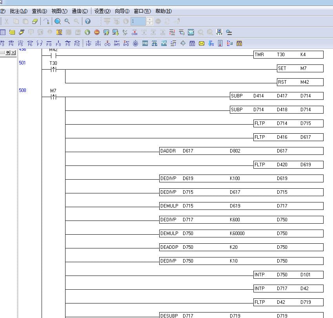Click the red stop circle icon
The height and width of the screenshot is (318, 333).
(x=97, y=32)
